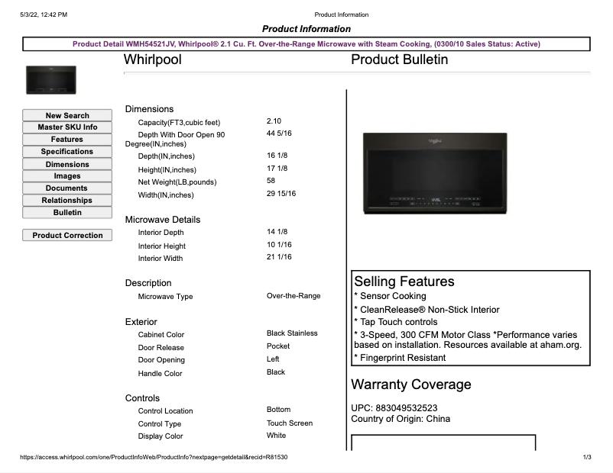The width and height of the screenshot is (613, 473).
Task: Select the Documents sidebar button
Action: [67, 188]
